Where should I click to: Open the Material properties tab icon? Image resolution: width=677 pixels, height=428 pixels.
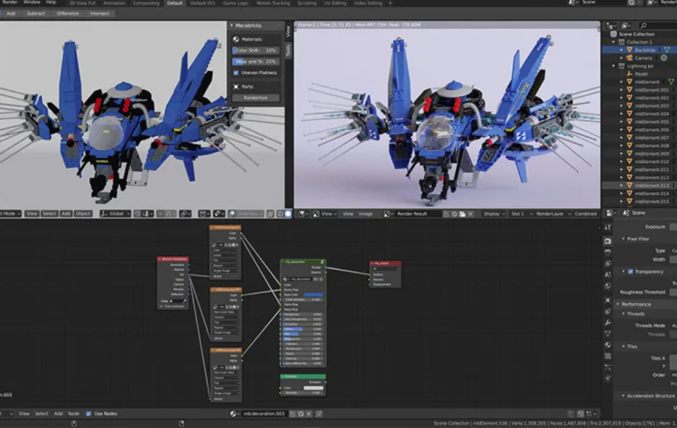[608, 344]
